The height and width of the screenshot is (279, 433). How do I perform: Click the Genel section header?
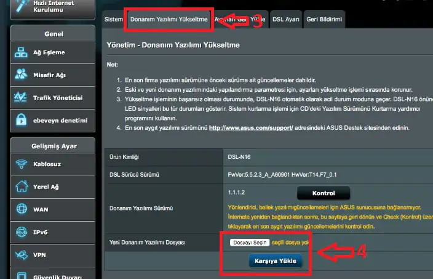pyautogui.click(x=53, y=33)
